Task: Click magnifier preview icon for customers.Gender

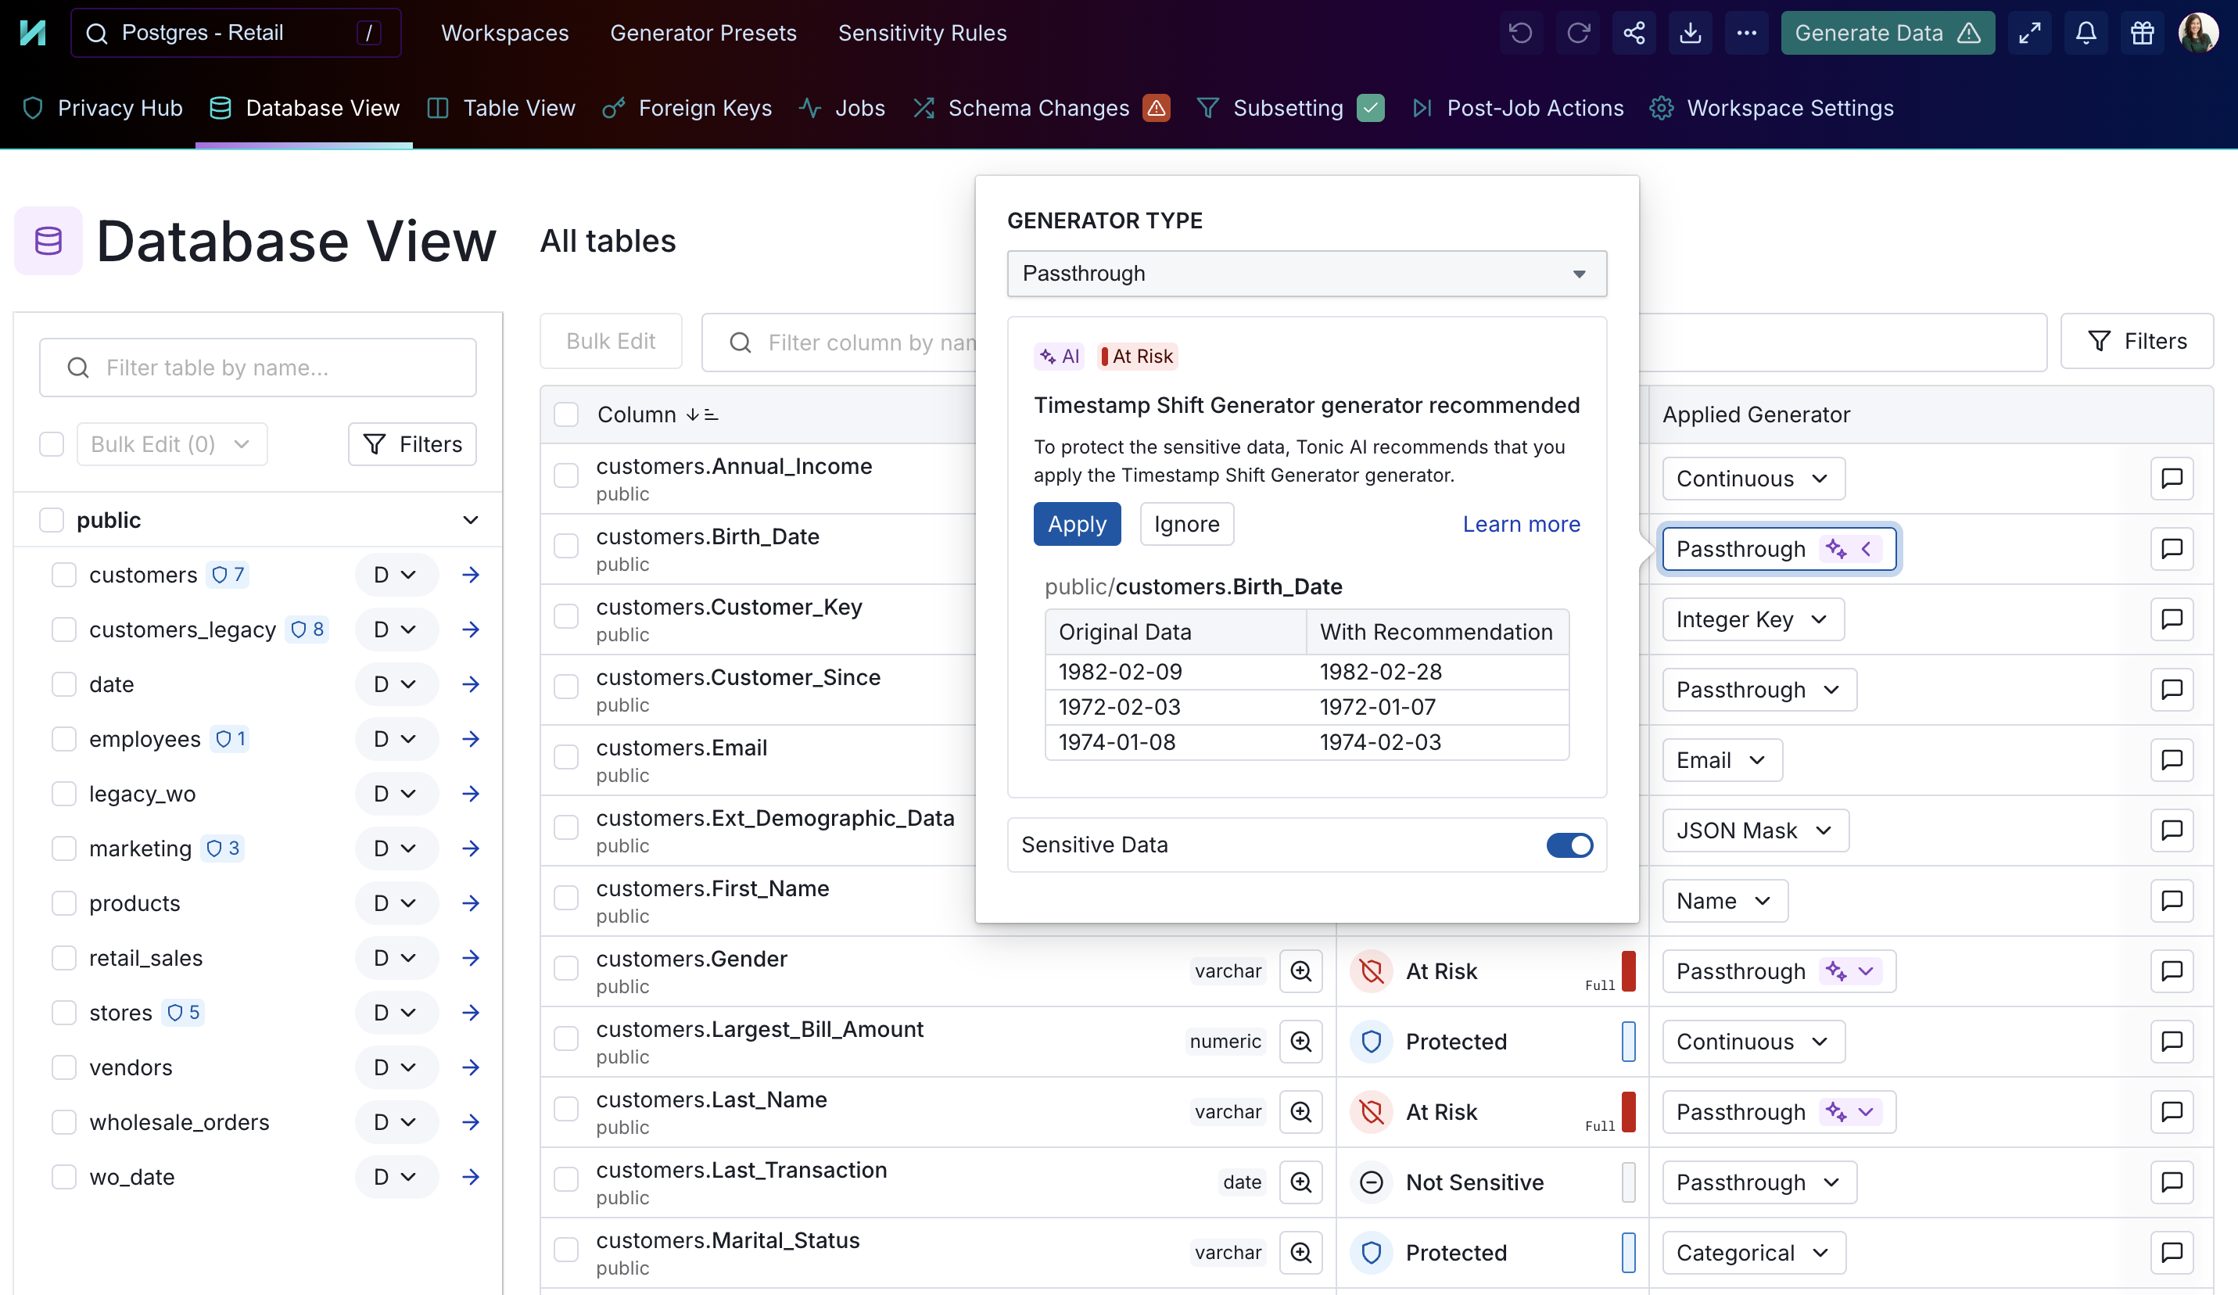Action: [1301, 970]
